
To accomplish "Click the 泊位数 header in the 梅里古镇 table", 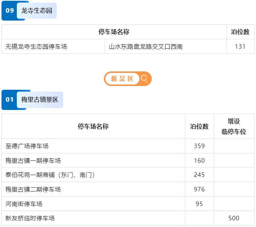I will click(199, 126).
